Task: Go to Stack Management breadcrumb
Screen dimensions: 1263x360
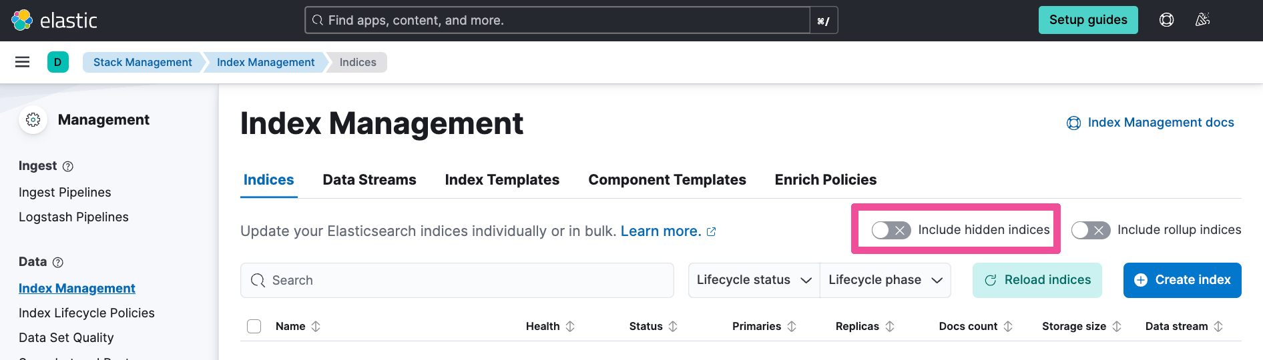Action: click(x=143, y=62)
